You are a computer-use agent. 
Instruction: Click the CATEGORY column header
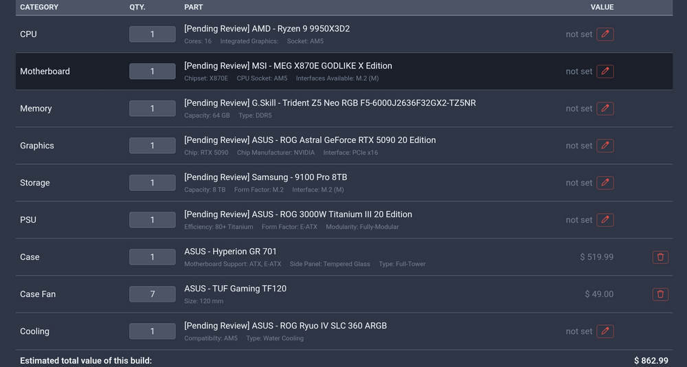point(39,7)
